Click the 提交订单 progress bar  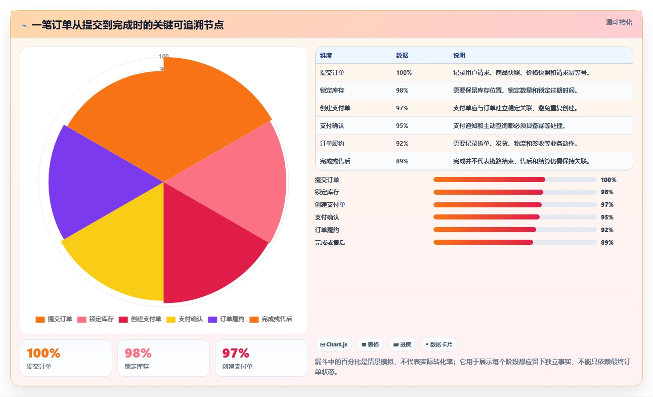[515, 180]
